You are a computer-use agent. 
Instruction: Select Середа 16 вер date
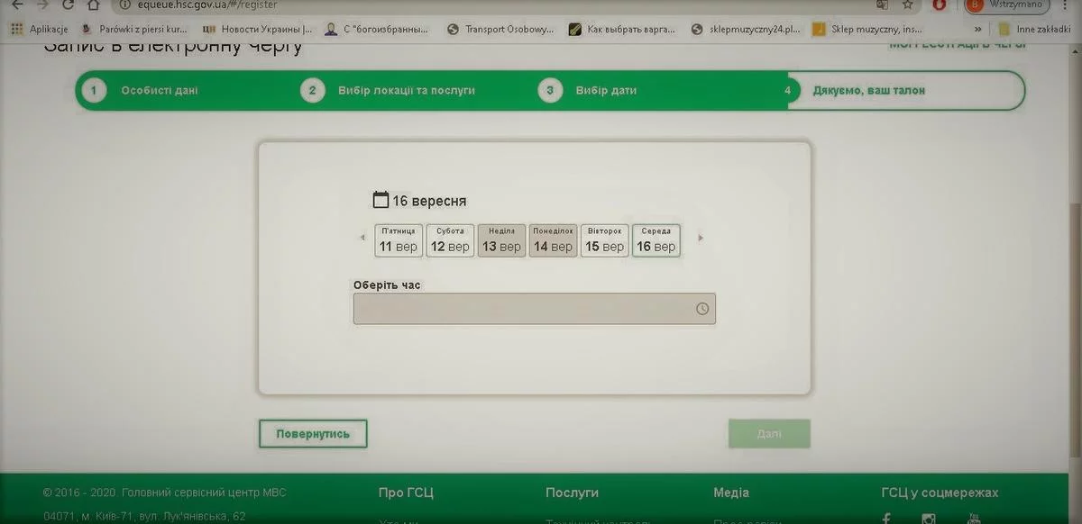(656, 240)
